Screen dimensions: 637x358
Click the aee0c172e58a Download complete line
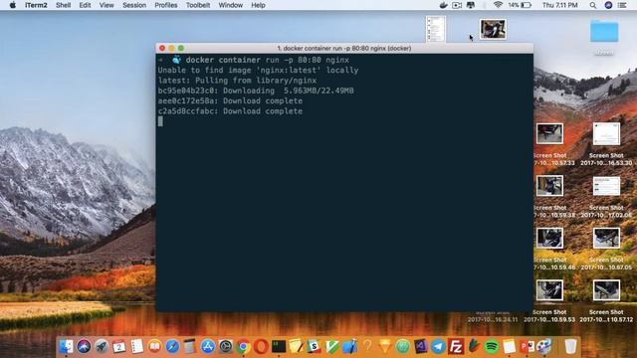click(230, 100)
